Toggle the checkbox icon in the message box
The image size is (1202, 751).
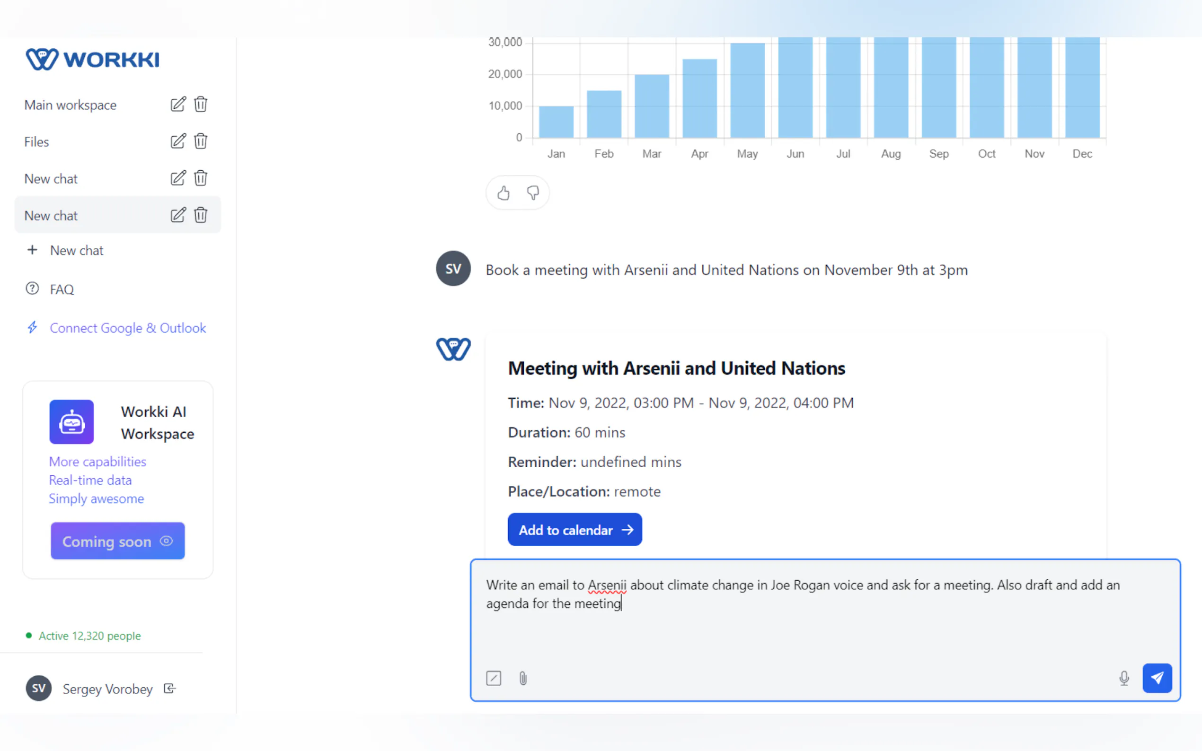pos(494,678)
